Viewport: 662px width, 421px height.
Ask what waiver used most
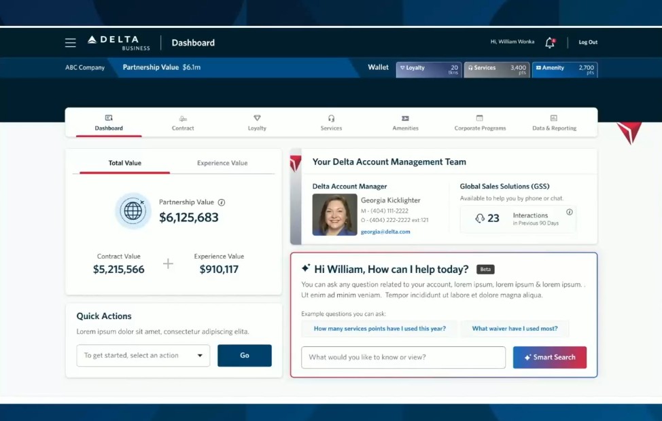[x=515, y=329]
